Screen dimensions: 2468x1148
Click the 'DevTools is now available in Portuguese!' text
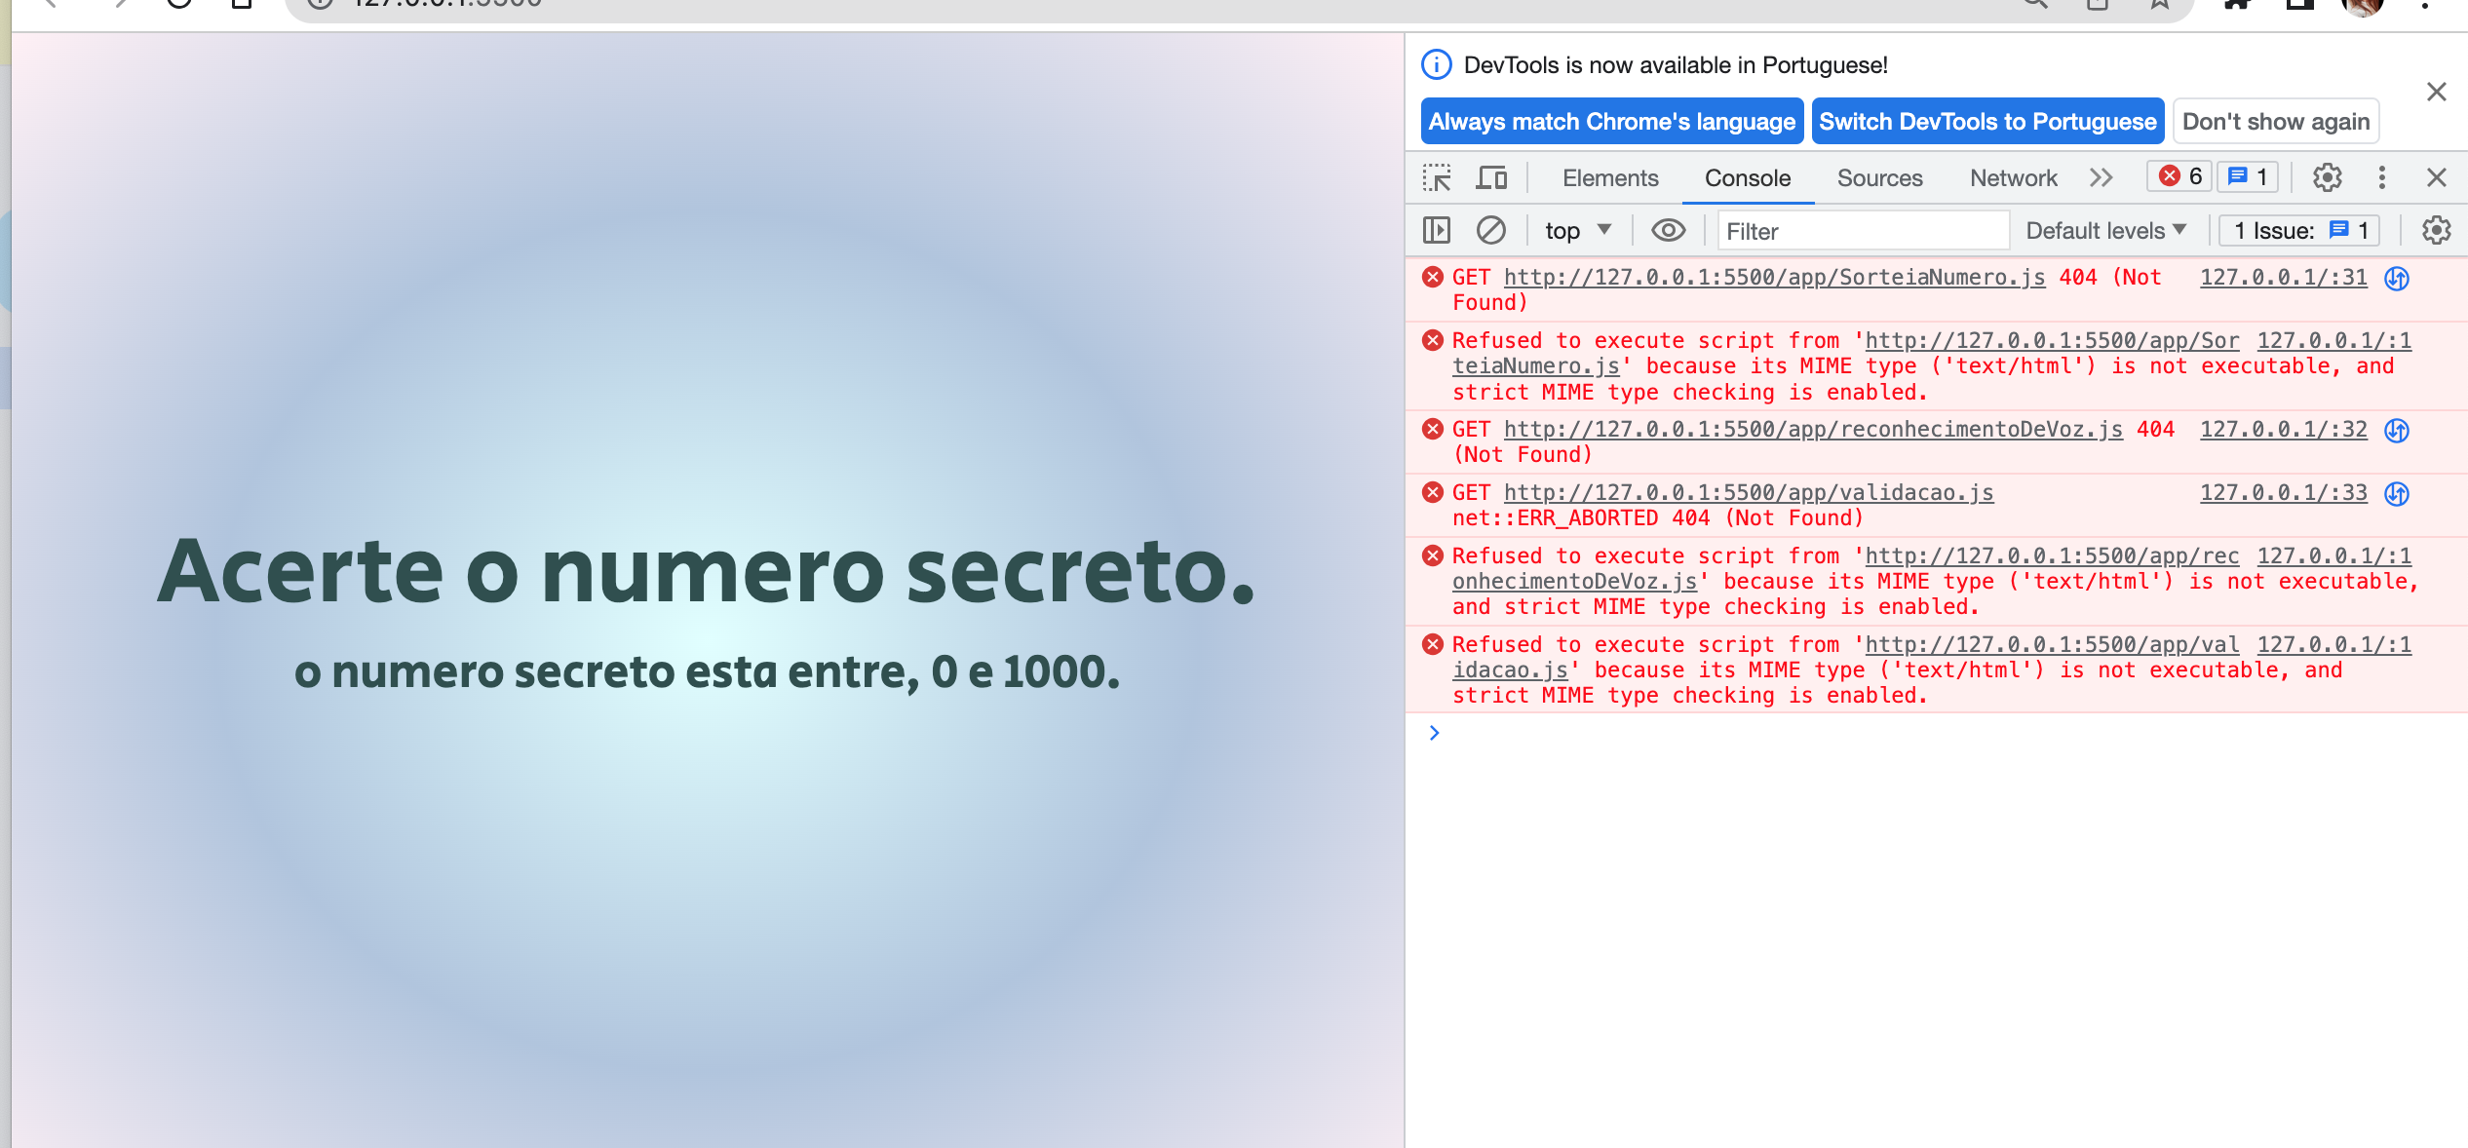(1676, 64)
